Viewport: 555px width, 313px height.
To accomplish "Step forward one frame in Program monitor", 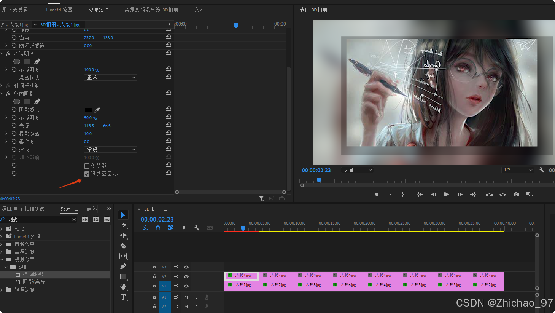I will click(460, 194).
